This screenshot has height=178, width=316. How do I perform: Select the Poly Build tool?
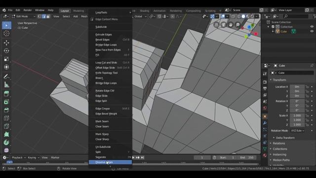6,134
